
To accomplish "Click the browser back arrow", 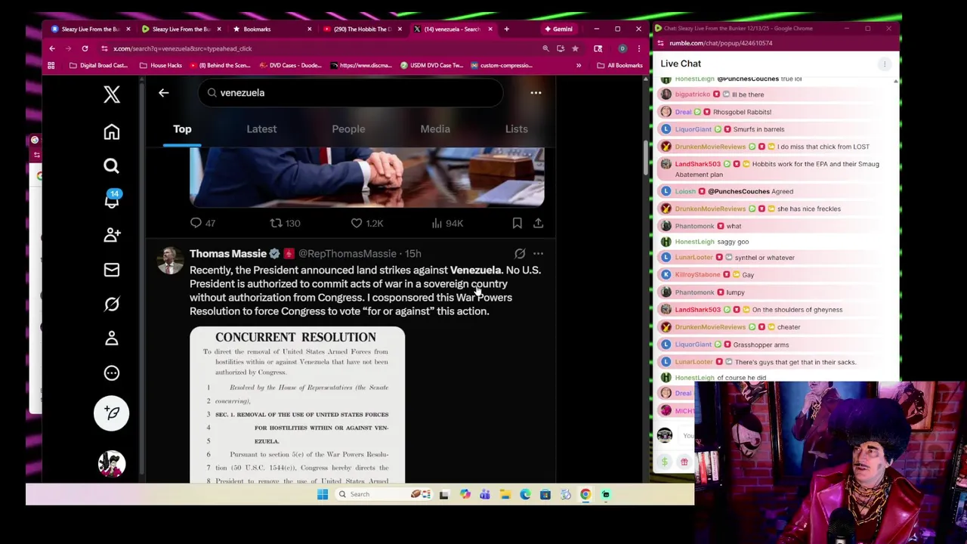I will click(x=52, y=48).
